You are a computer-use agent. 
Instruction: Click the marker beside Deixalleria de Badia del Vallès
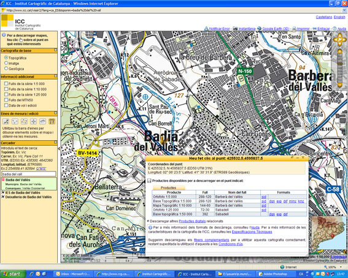3,197
